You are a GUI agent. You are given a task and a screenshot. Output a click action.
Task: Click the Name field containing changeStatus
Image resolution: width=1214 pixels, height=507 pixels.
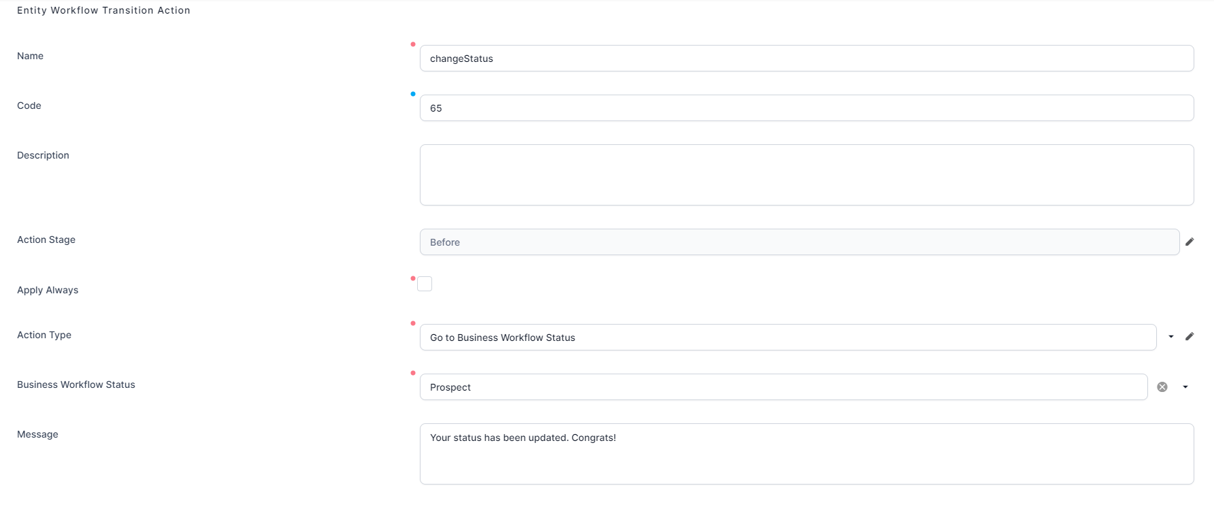(x=806, y=59)
